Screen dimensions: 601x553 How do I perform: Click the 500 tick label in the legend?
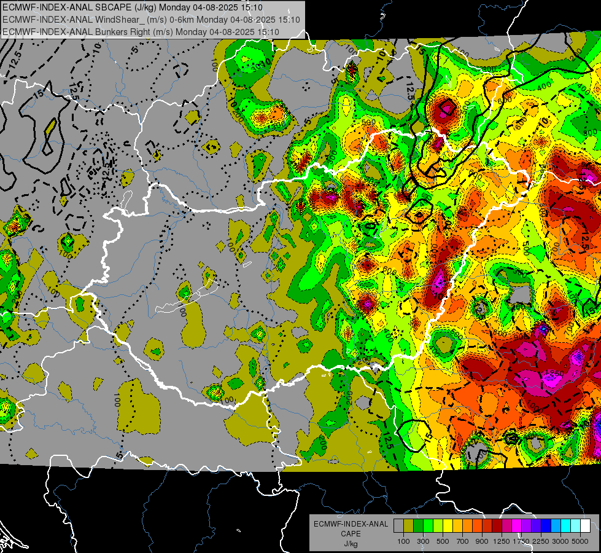(x=443, y=541)
